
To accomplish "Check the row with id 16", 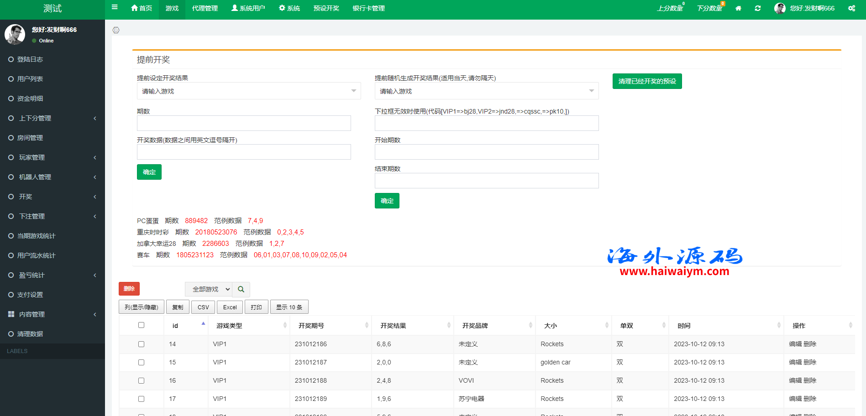I will pyautogui.click(x=141, y=381).
